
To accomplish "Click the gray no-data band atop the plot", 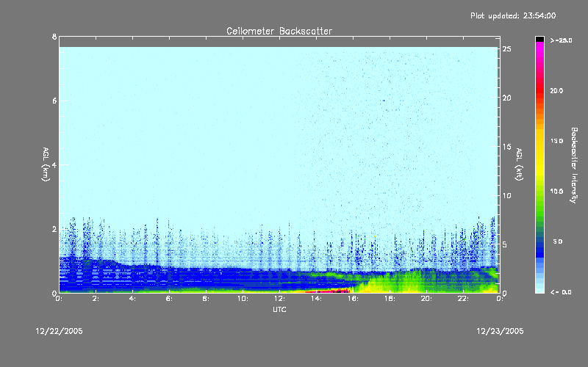I will tap(279, 42).
